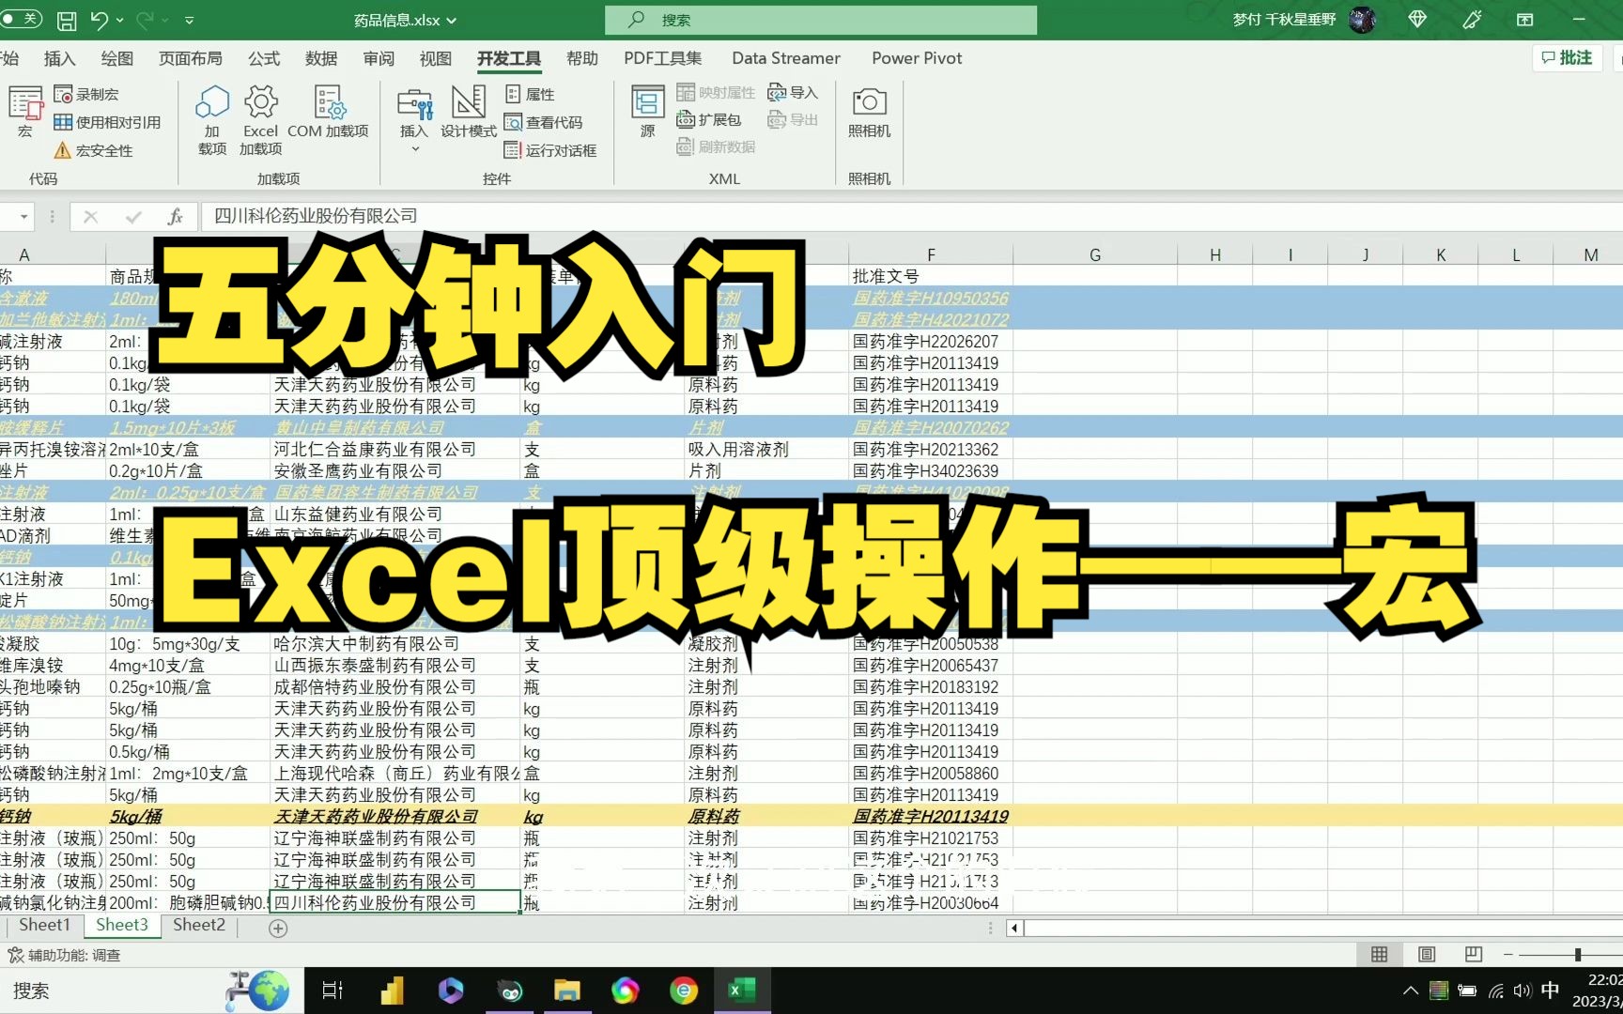Viewport: 1623px width, 1014px height.
Task: Open the 药品信息.xlsx file name dropdown
Action: (x=405, y=20)
